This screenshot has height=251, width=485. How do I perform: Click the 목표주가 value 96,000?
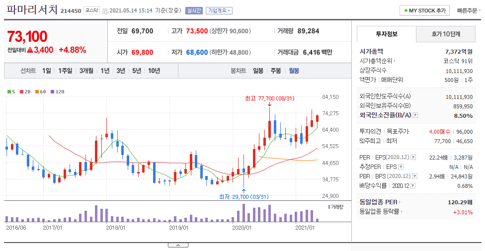pos(465,132)
